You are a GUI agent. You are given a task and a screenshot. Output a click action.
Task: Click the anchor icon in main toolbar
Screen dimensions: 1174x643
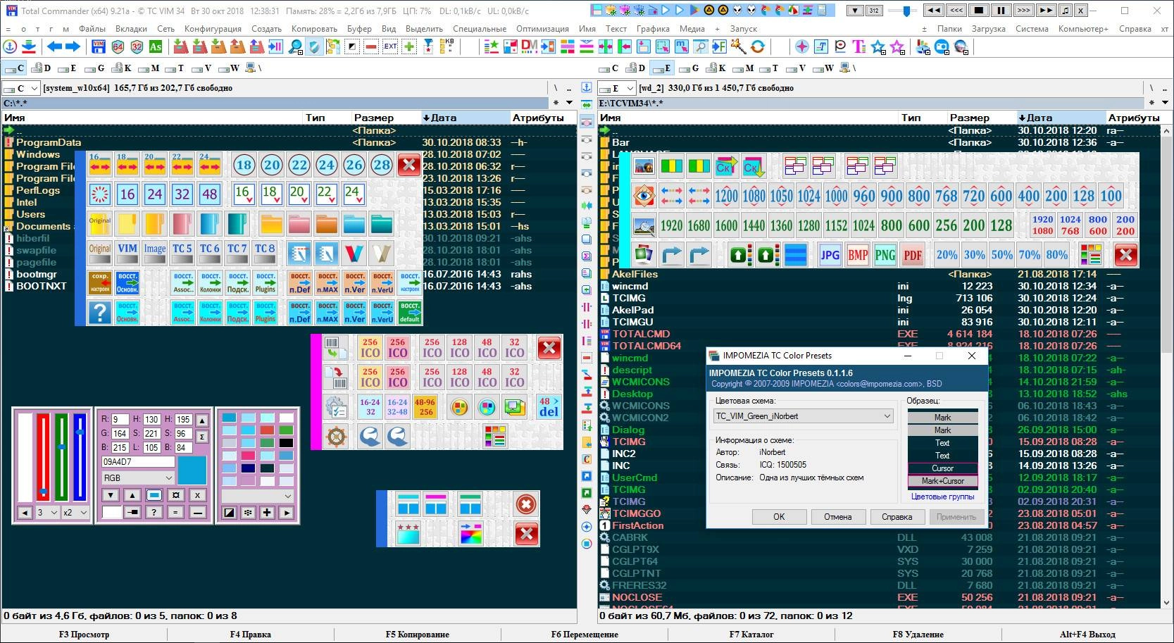(x=10, y=47)
